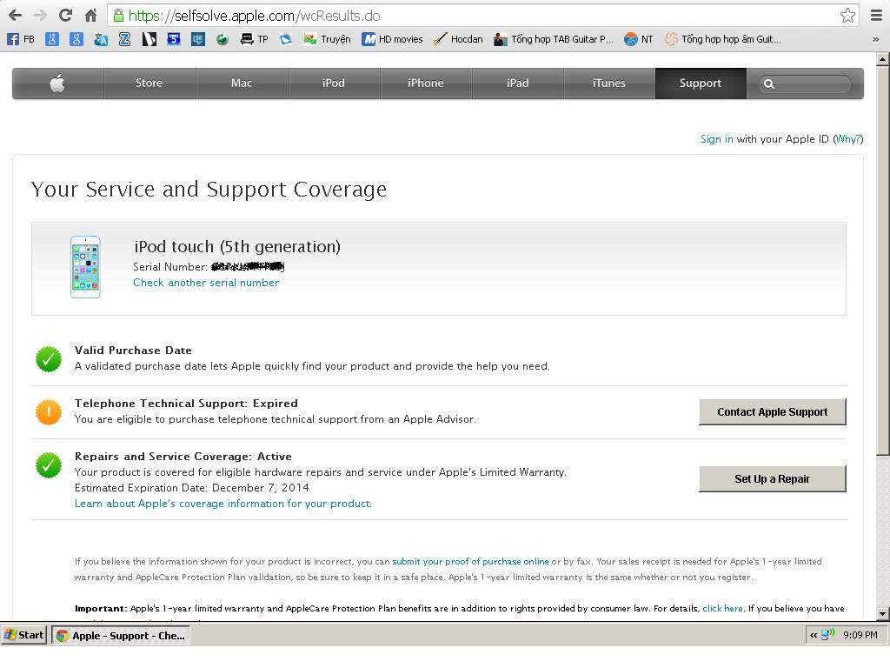Click the orange warning icon for Telephone Support
Viewport: 890px width, 668px height.
tap(49, 411)
